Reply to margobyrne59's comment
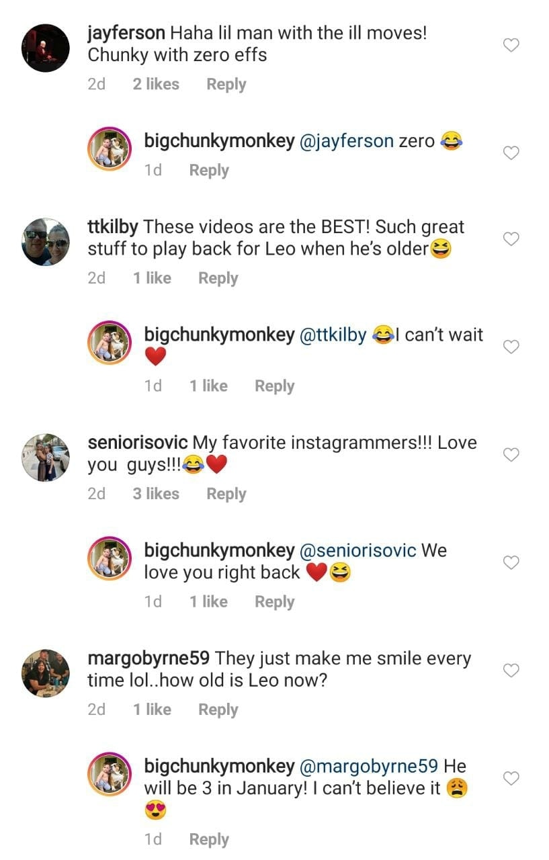 218,709
